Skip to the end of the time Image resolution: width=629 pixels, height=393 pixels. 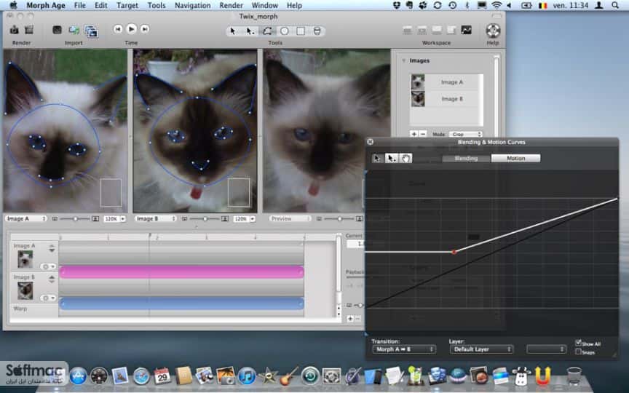pos(145,29)
